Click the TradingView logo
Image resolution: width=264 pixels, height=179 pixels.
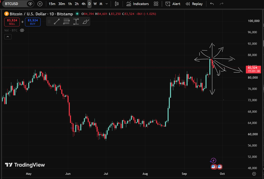point(25,165)
